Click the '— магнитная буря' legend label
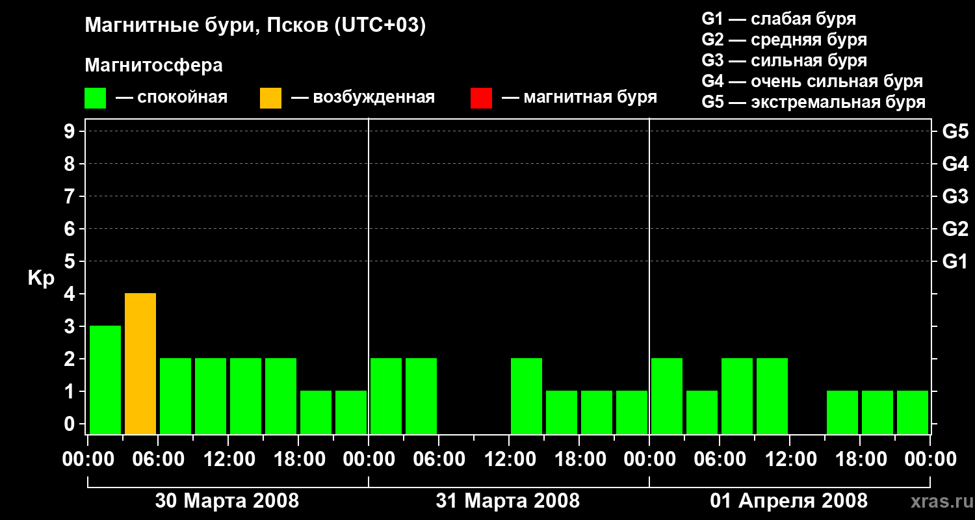This screenshot has height=520, width=975. (579, 97)
